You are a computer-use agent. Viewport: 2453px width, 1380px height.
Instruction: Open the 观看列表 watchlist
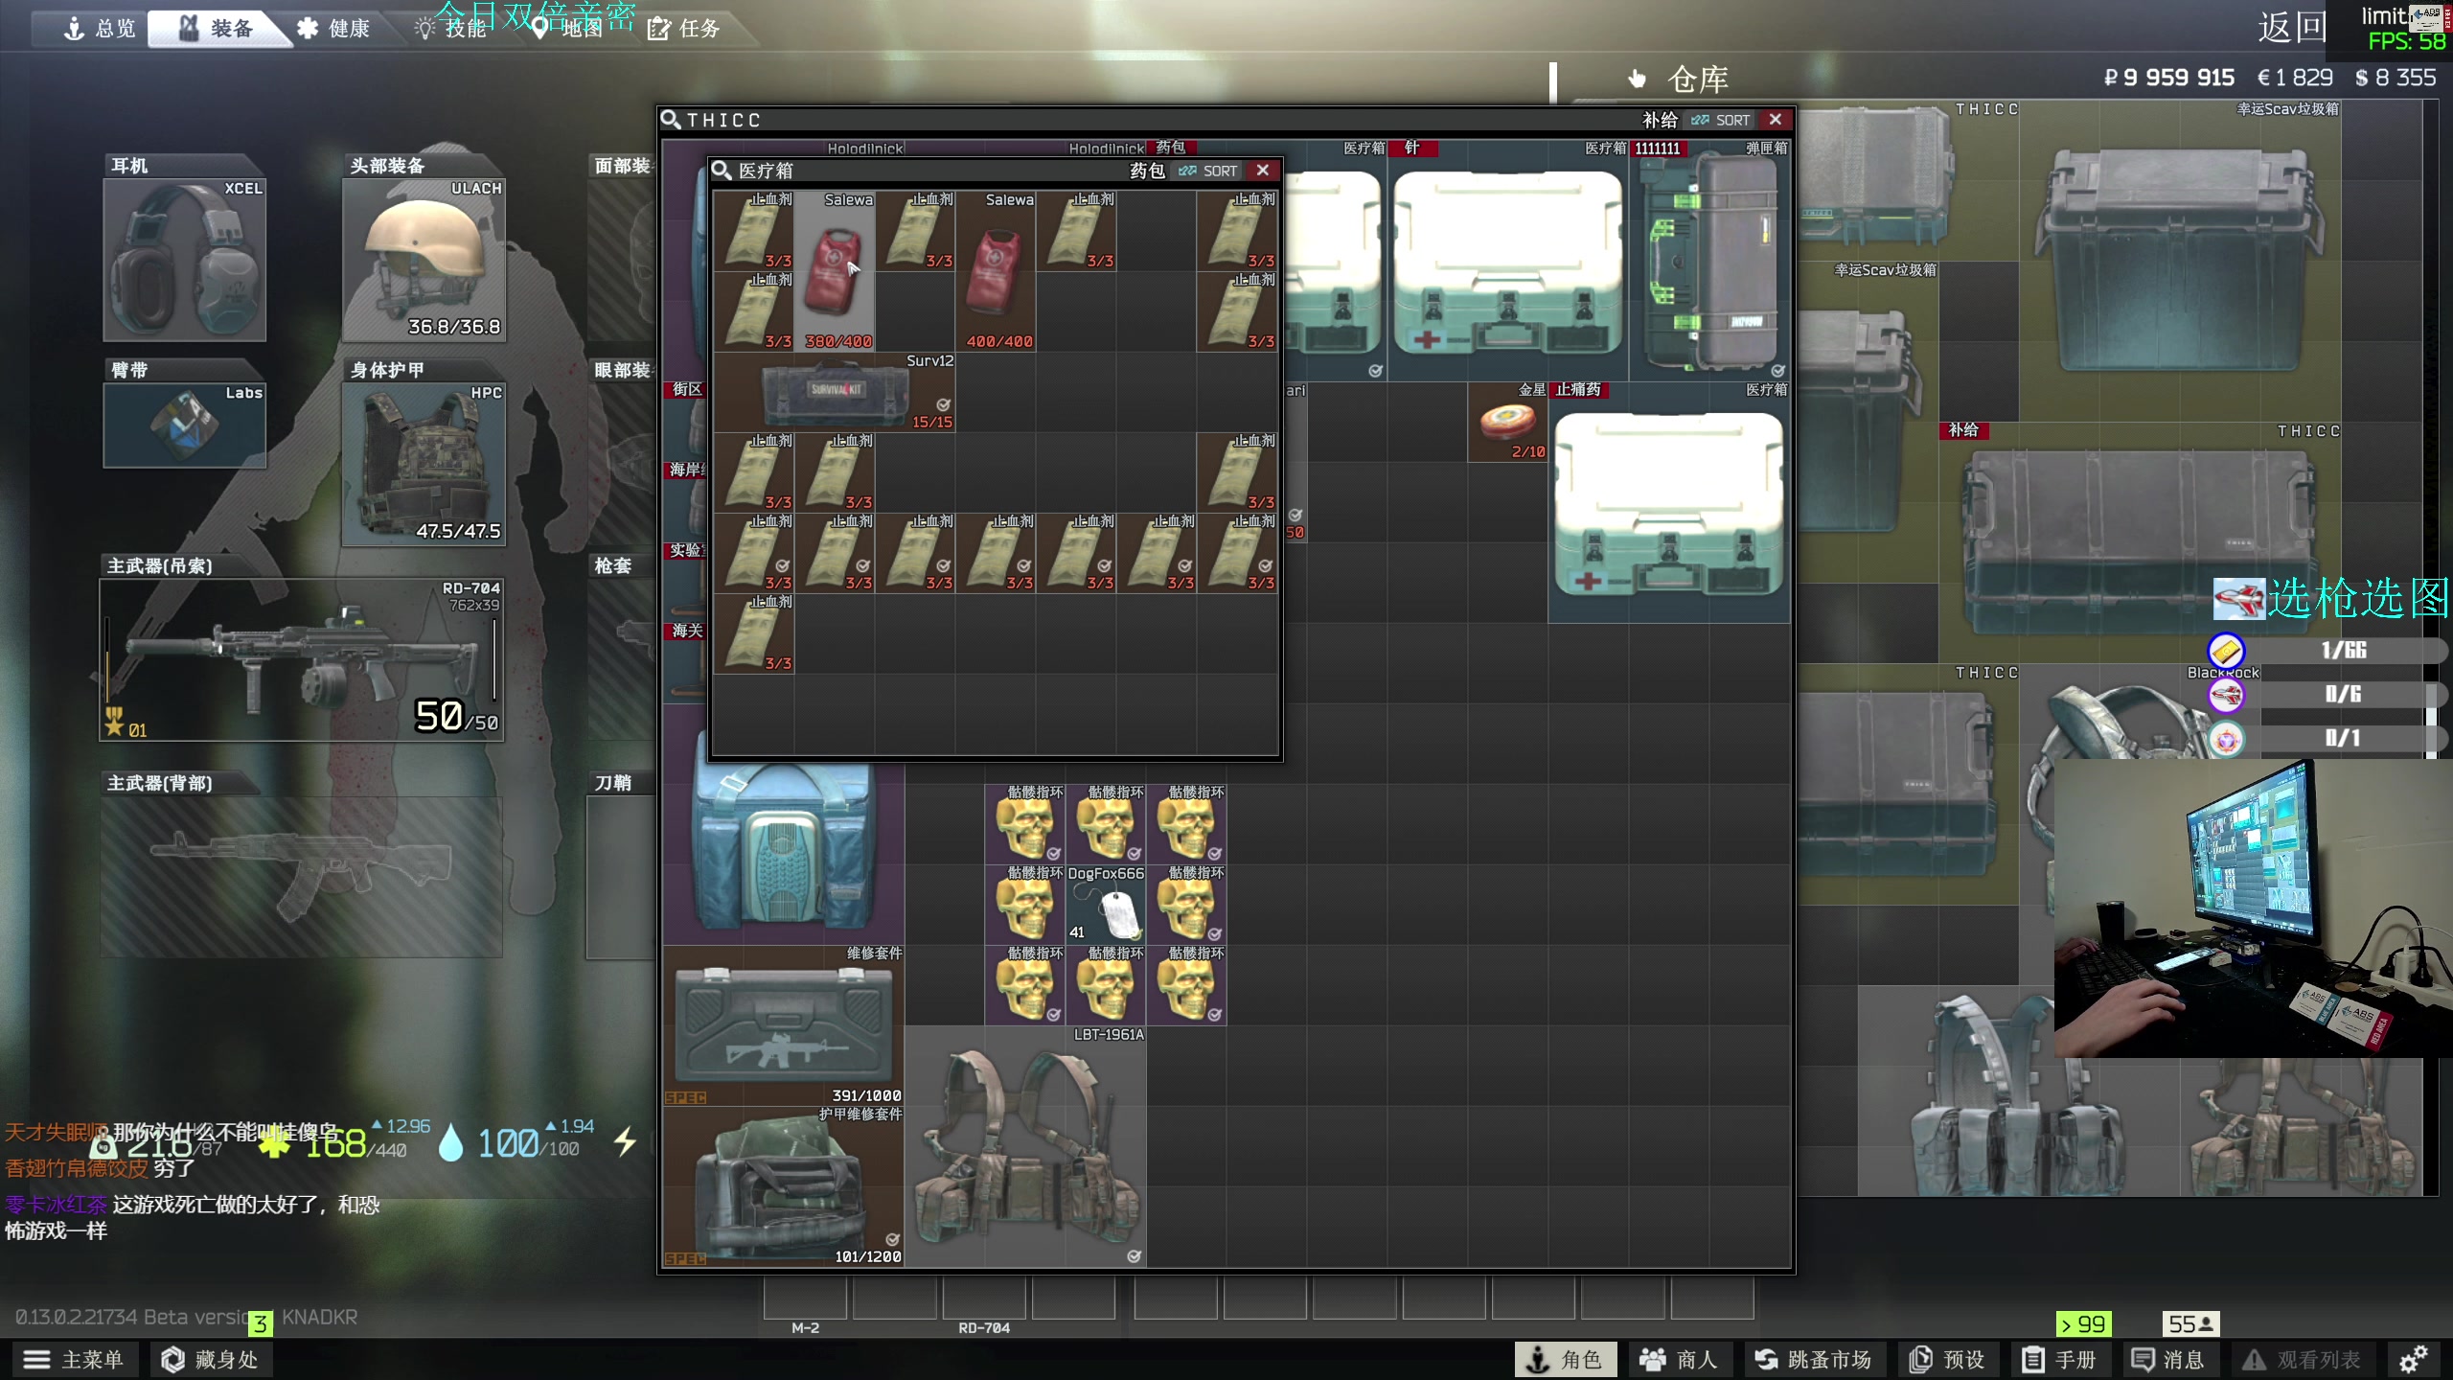[x=2303, y=1359]
